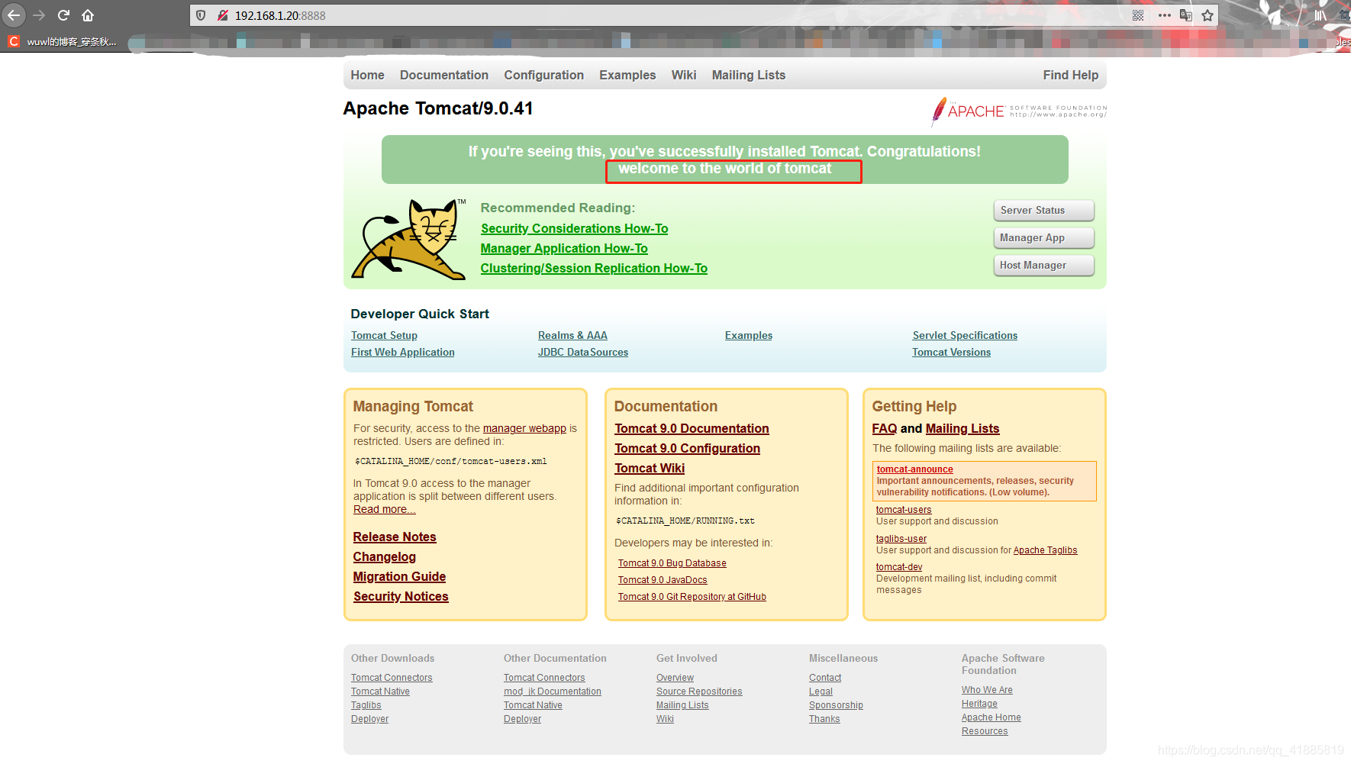Open the Source Repositories link
1351x764 pixels.
[699, 691]
